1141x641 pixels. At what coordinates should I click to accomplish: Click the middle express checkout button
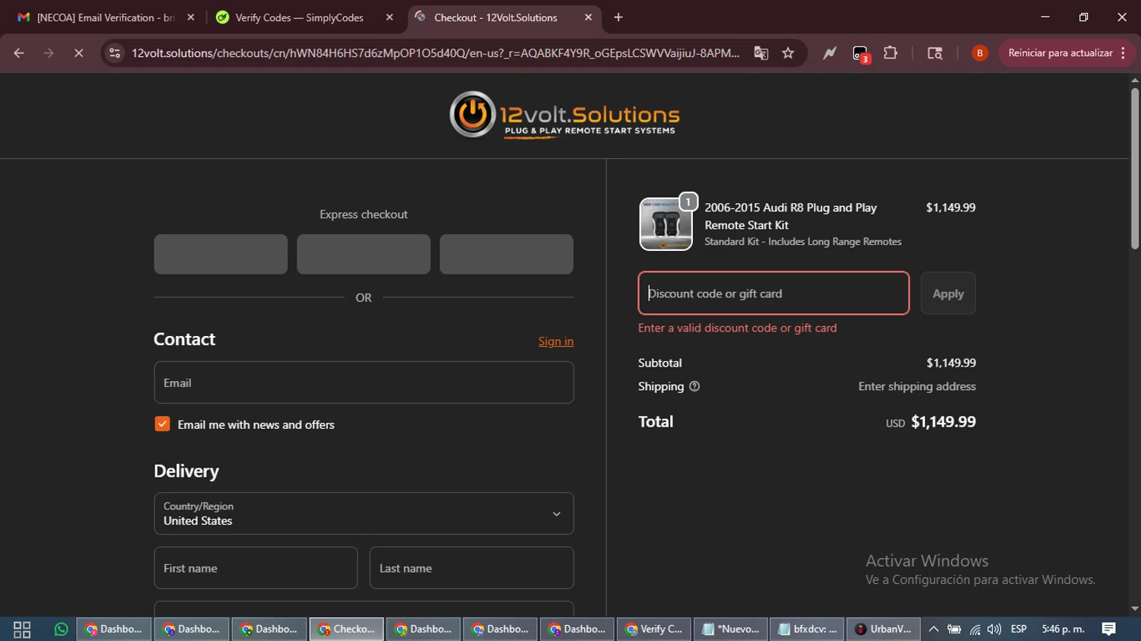tap(364, 254)
